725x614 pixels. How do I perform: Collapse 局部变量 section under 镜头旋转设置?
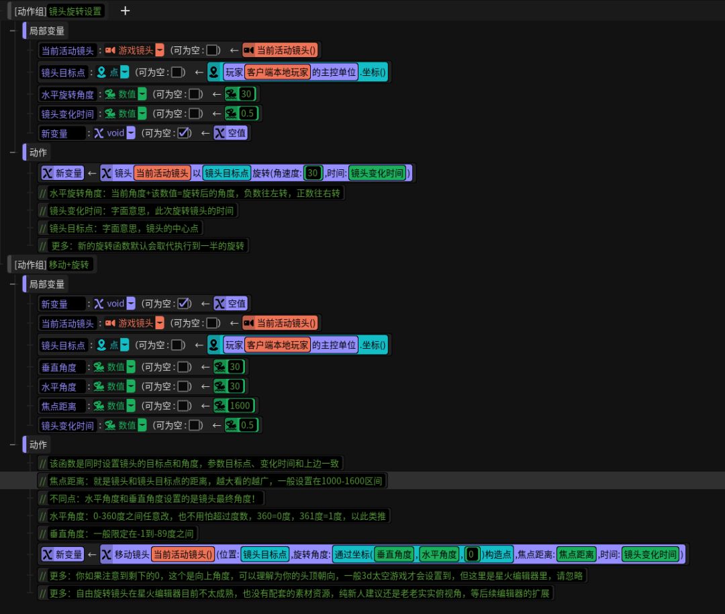[x=13, y=31]
